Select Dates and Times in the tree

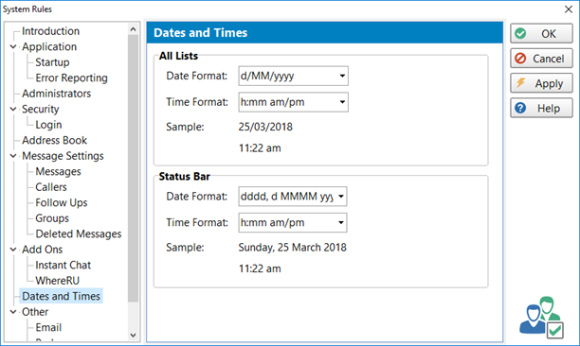coord(61,296)
